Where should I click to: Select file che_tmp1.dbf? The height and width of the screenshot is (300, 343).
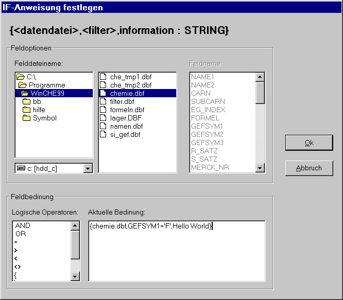(x=130, y=77)
